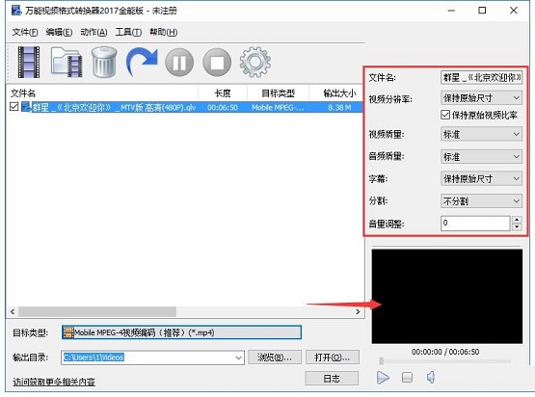Open the 分割 dropdown
The height and width of the screenshot is (397, 535).
(481, 200)
